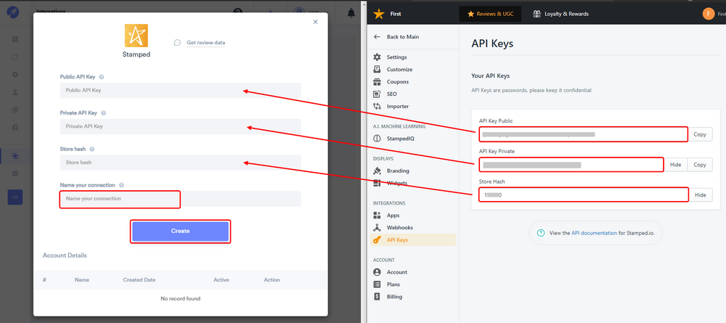Copy the API Key Public
Viewport: 726px width, 323px height.
(x=700, y=134)
